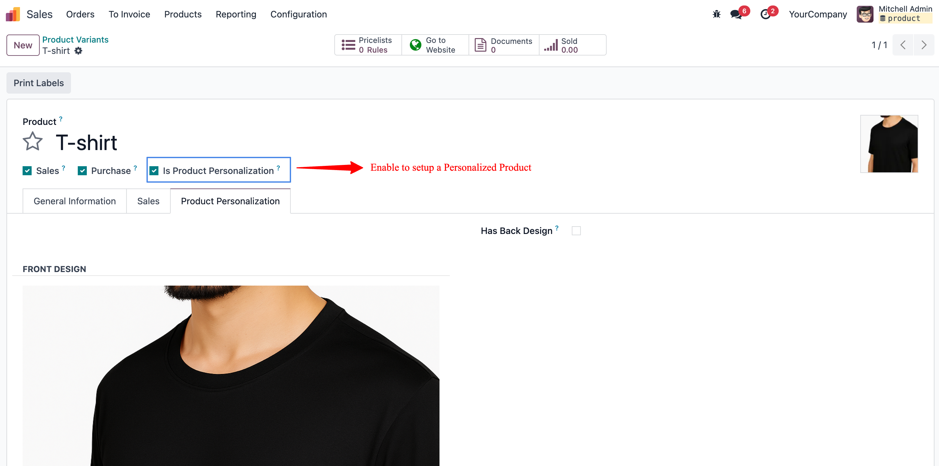Click the 1 / 1 pager counter
This screenshot has height=466, width=939.
[x=879, y=45]
